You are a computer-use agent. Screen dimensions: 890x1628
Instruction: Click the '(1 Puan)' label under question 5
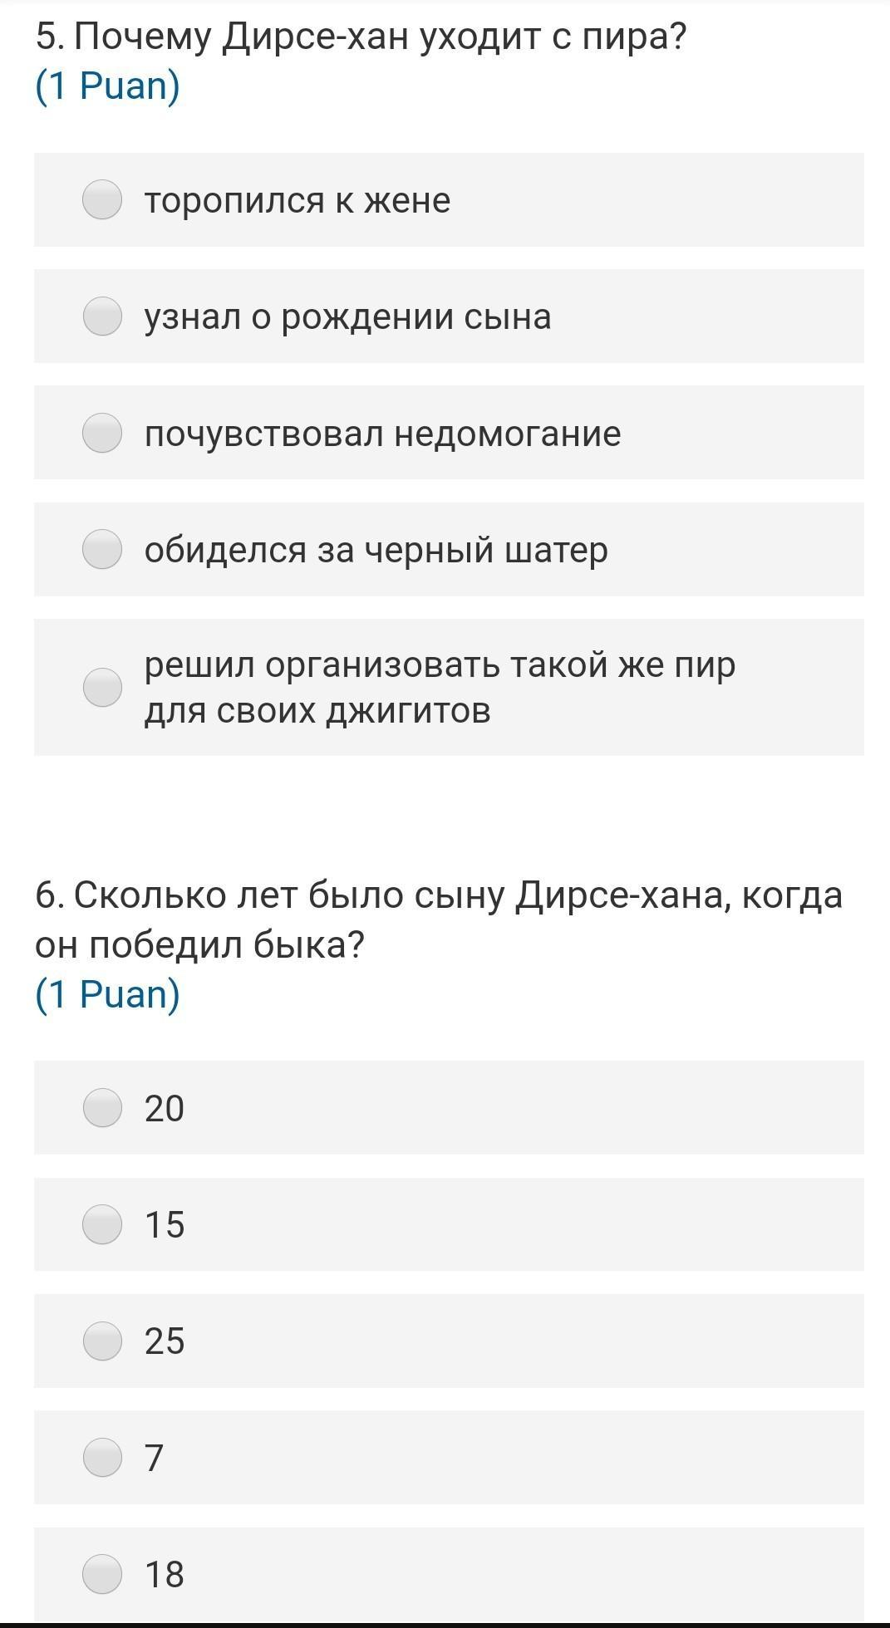107,86
